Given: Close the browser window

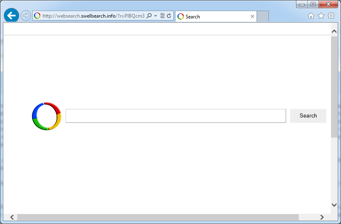Looking at the screenshot, I should click(328, 5).
